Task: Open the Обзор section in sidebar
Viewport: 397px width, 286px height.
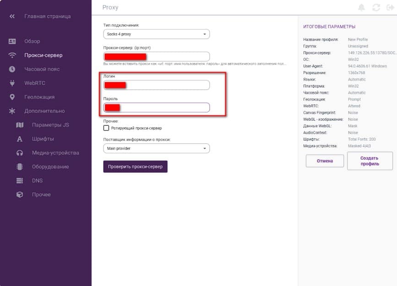Action: (32, 42)
